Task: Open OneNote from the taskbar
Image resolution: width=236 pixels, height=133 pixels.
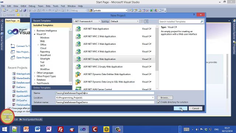Action: coord(49,129)
